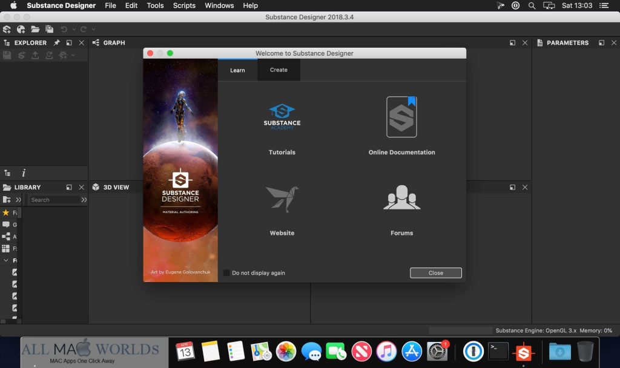Screen dimensions: 620x368
Task: Collapse the expanded Library category chevron
Action: (6, 260)
